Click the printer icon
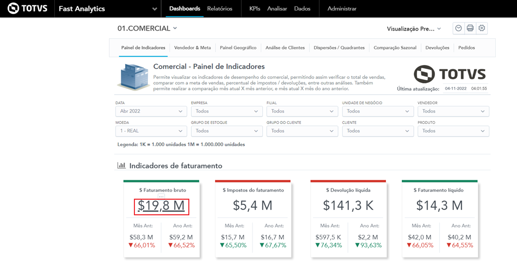Image resolution: width=517 pixels, height=267 pixels. coord(470,28)
